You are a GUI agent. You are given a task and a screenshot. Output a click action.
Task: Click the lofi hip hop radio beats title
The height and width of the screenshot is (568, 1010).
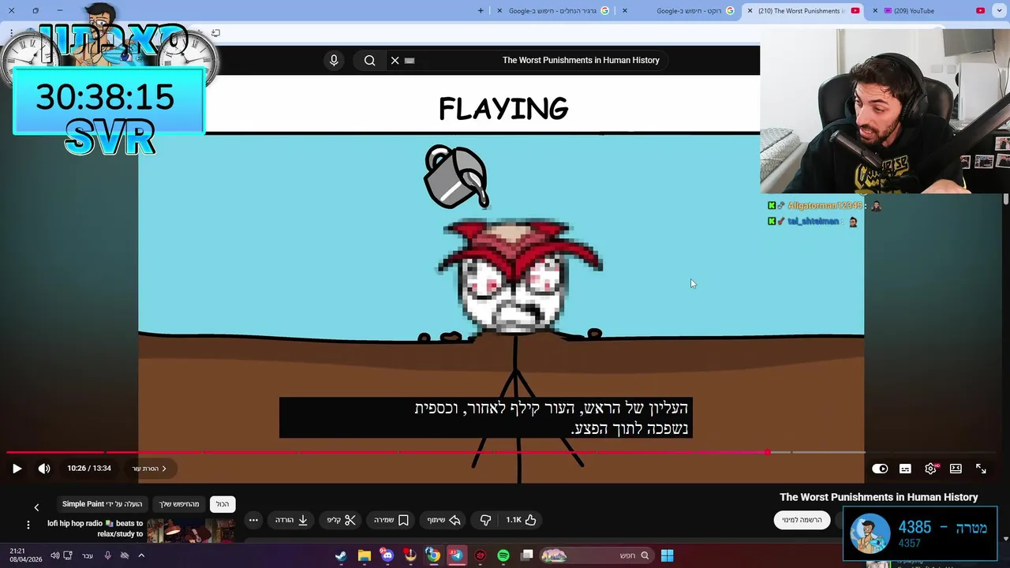click(x=95, y=529)
